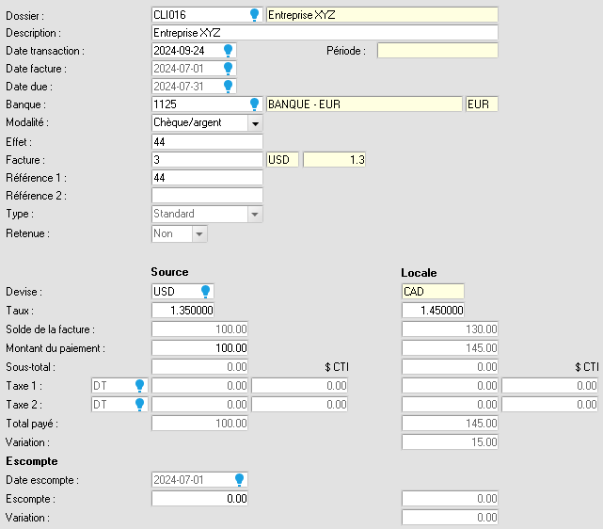The image size is (603, 529).
Task: Open the Taxe 1 DT lookup bulb
Action: click(x=139, y=386)
